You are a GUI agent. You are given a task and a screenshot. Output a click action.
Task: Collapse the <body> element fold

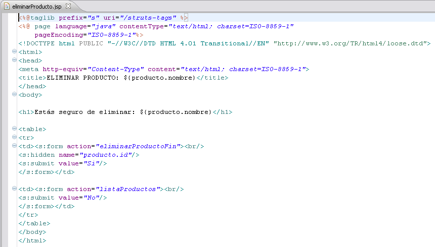pyautogui.click(x=15, y=94)
